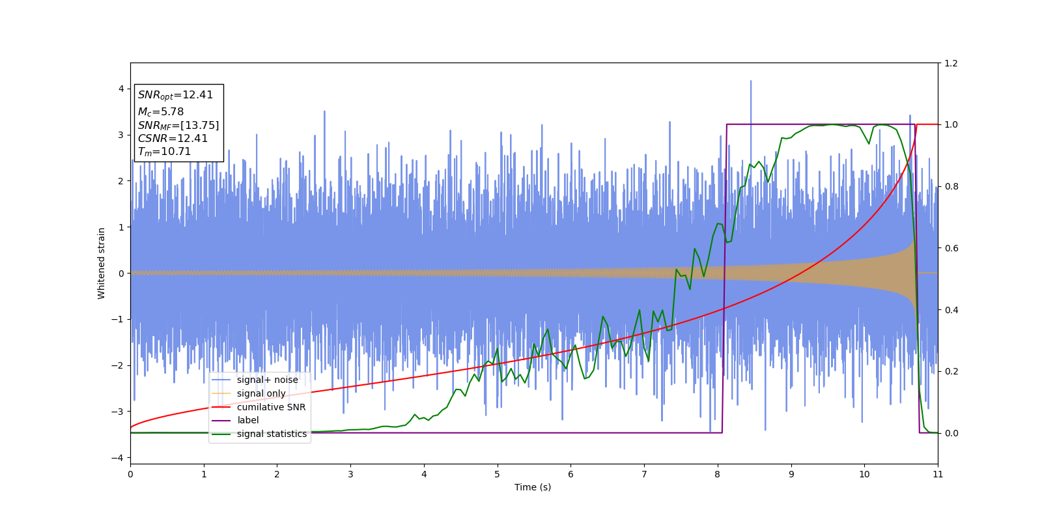
Task: Click the x-axis tick label 5
Action: [498, 474]
